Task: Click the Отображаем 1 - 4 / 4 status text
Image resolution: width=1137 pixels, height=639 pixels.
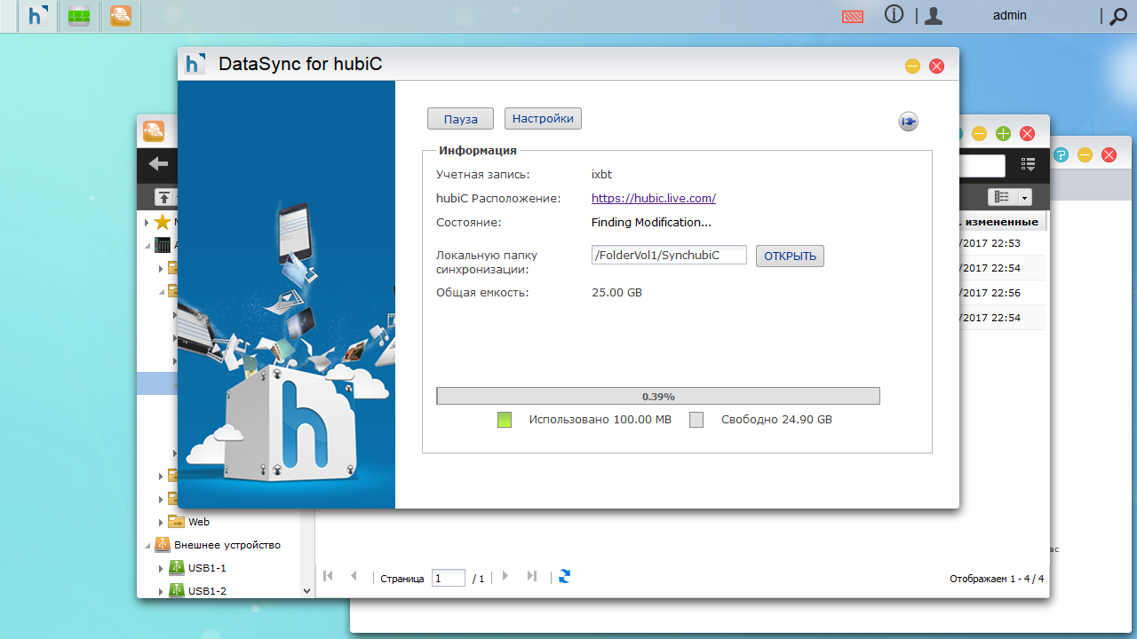Action: point(997,579)
